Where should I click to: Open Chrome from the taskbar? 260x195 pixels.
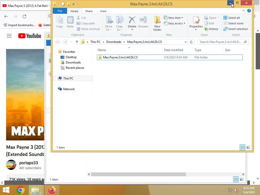(21, 190)
